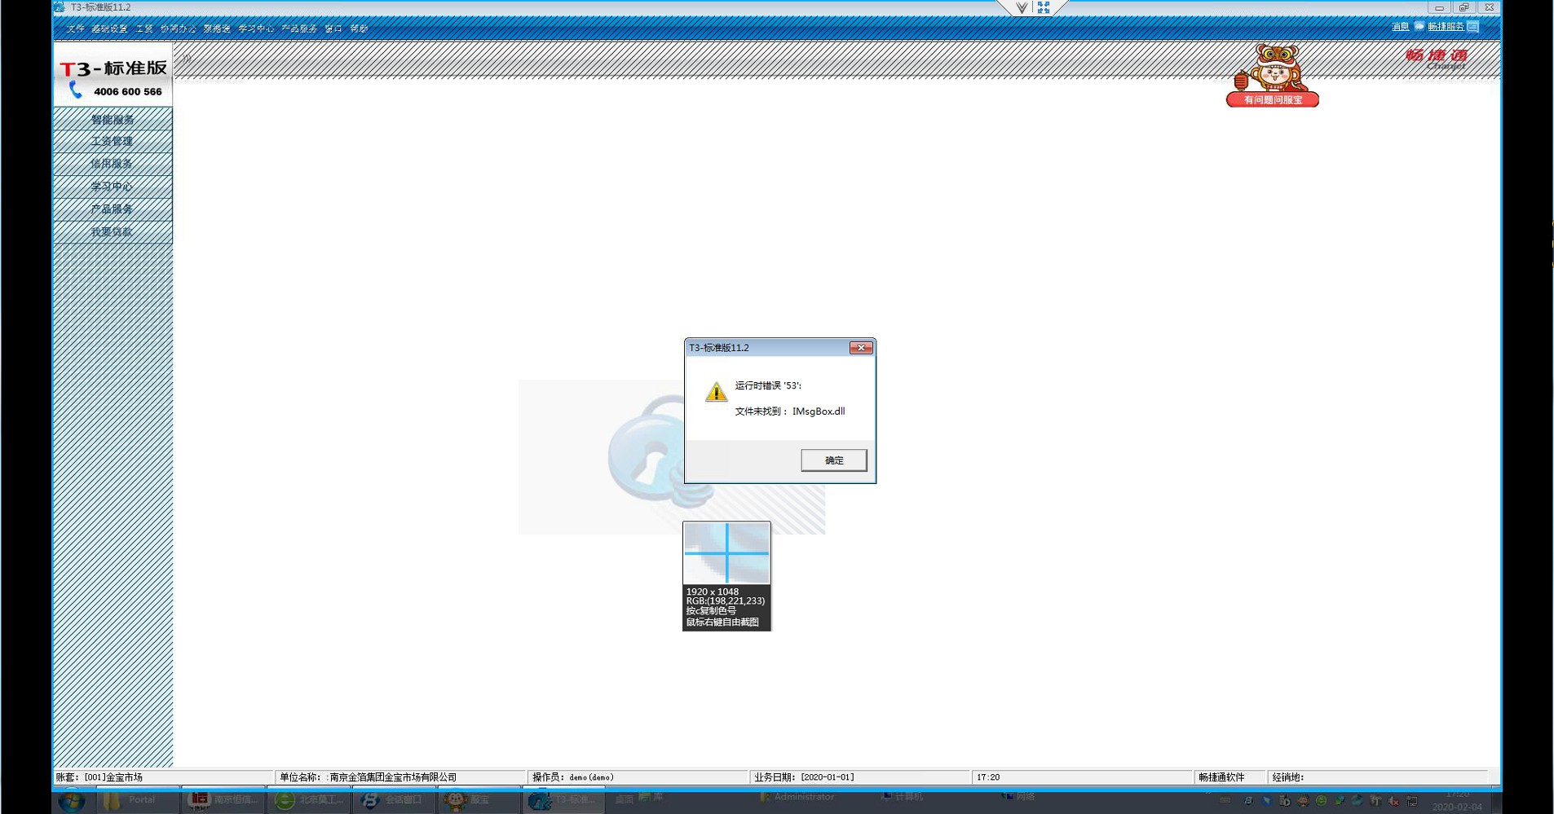
Task: Open the 畅捷服务 link
Action: 1446,27
